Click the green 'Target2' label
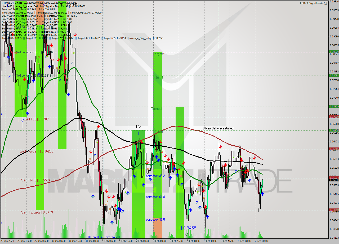339x244 pixels. click(x=158, y=54)
